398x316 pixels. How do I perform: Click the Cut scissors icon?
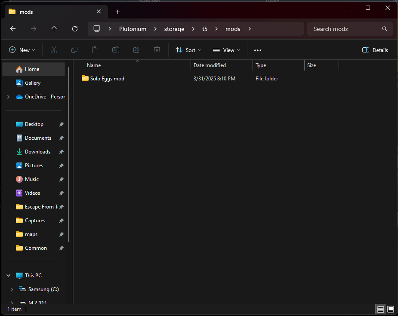[x=54, y=50]
